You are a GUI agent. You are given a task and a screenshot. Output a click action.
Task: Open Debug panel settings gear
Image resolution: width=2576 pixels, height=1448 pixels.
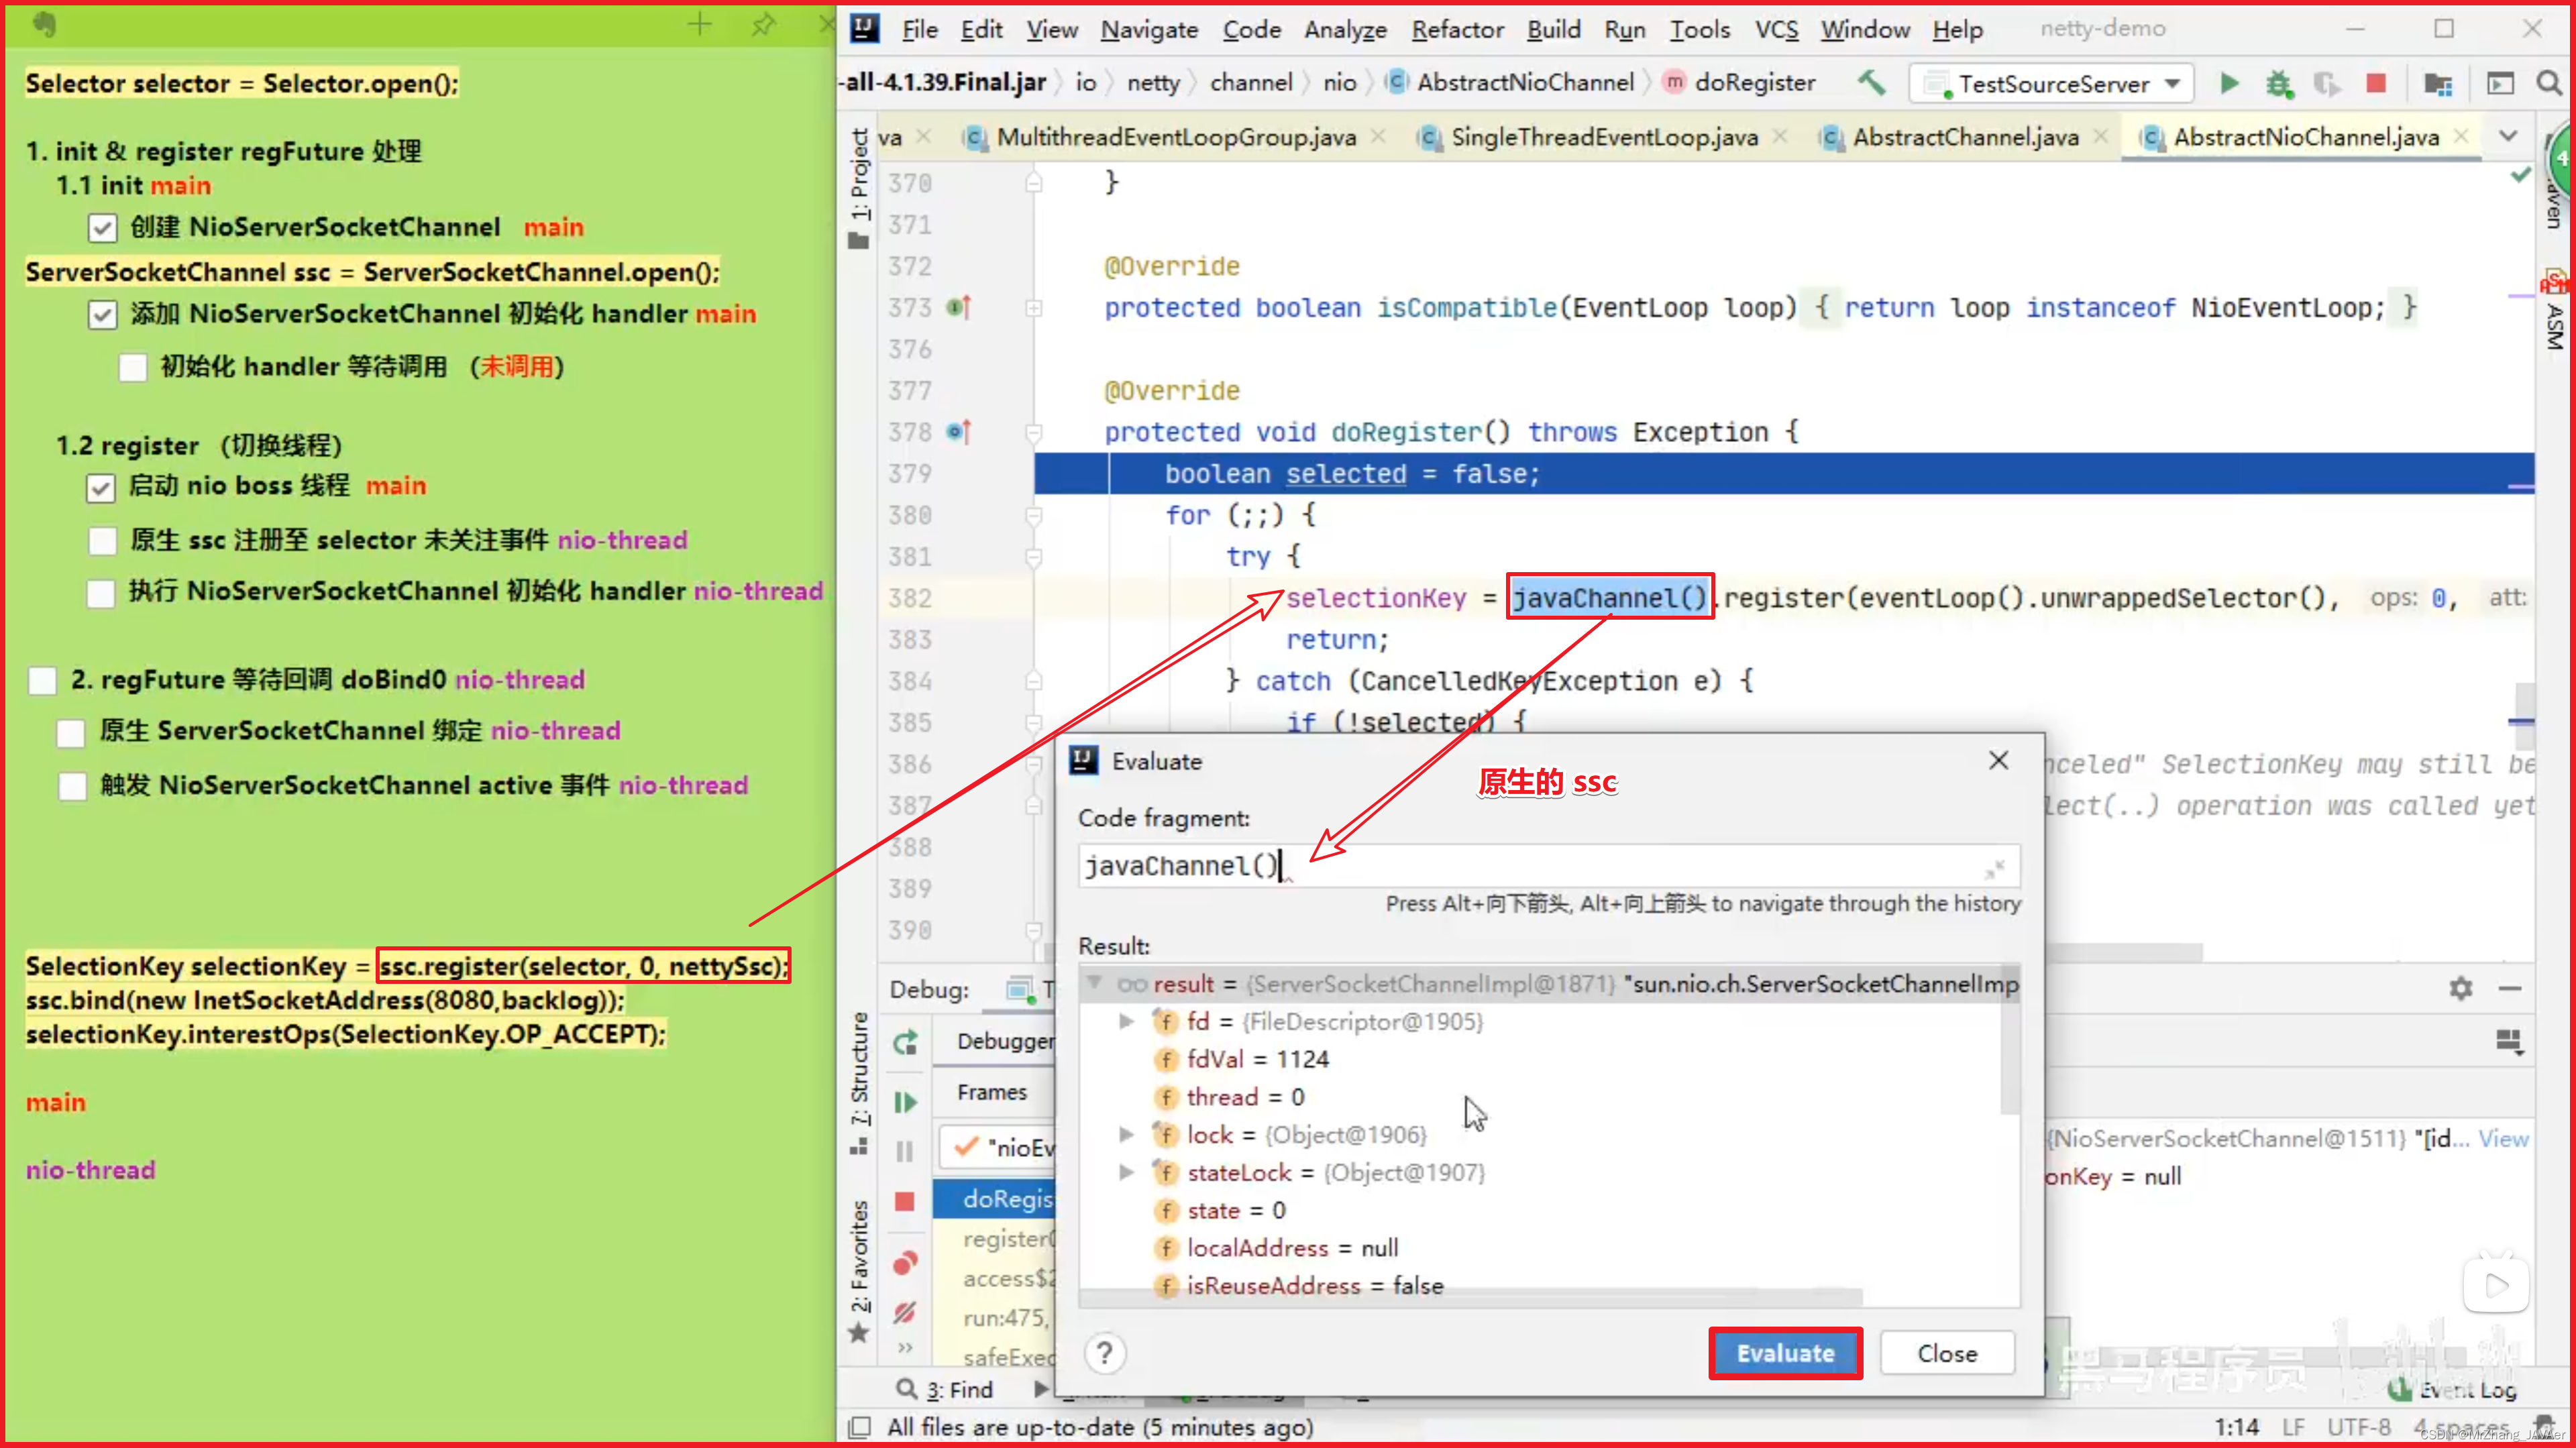point(2461,989)
